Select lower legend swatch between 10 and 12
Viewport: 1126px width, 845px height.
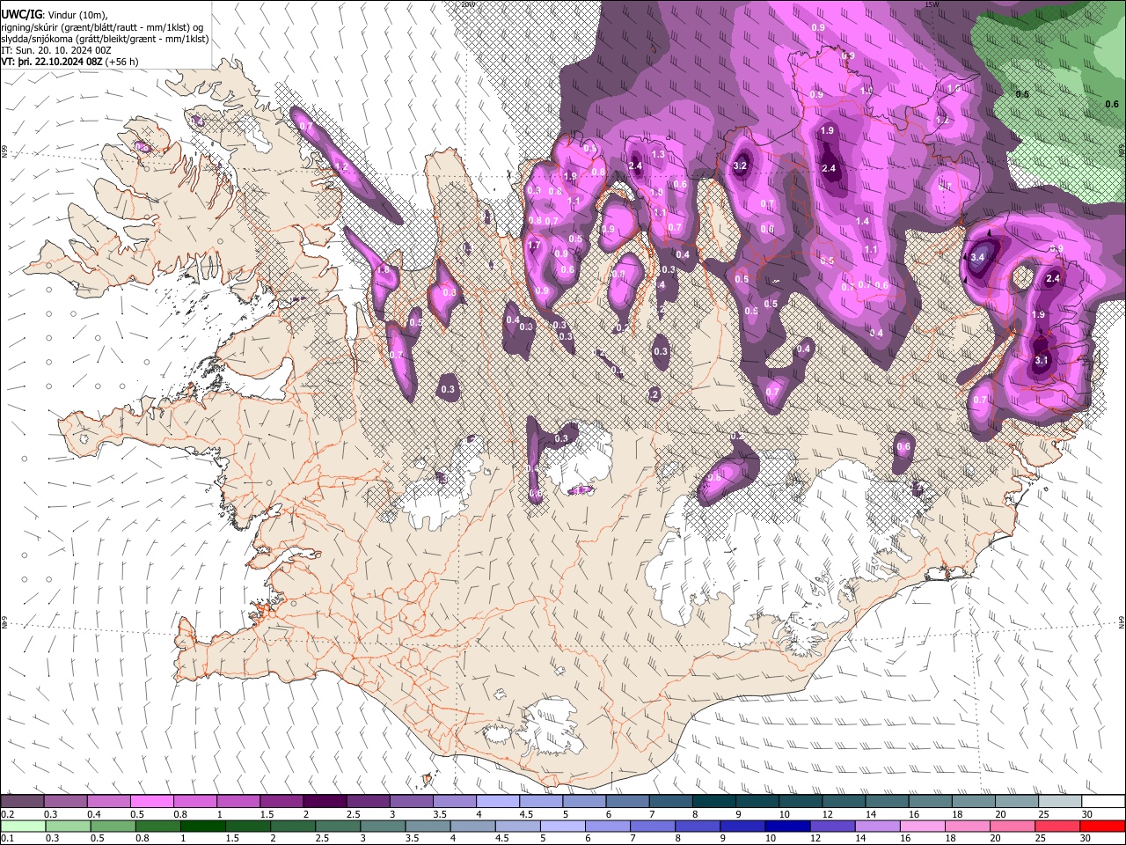coord(788,826)
